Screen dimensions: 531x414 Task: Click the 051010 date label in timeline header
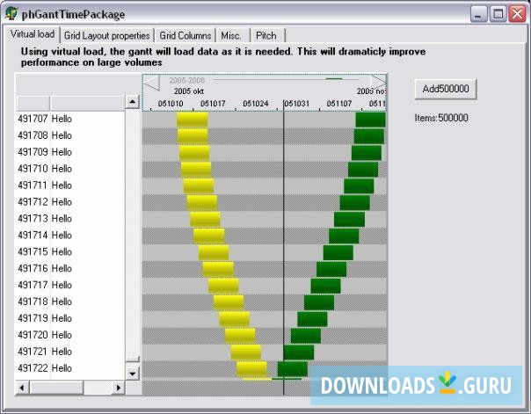tap(171, 104)
